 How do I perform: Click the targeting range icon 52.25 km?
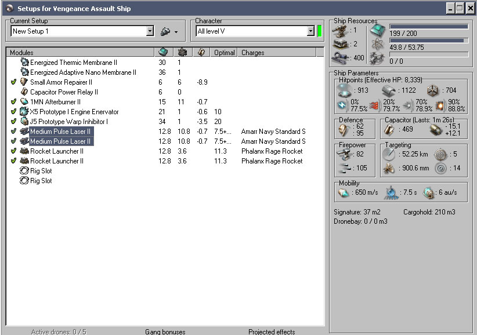click(389, 154)
